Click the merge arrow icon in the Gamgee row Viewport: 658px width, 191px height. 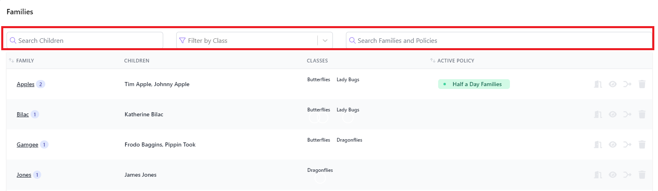point(627,144)
